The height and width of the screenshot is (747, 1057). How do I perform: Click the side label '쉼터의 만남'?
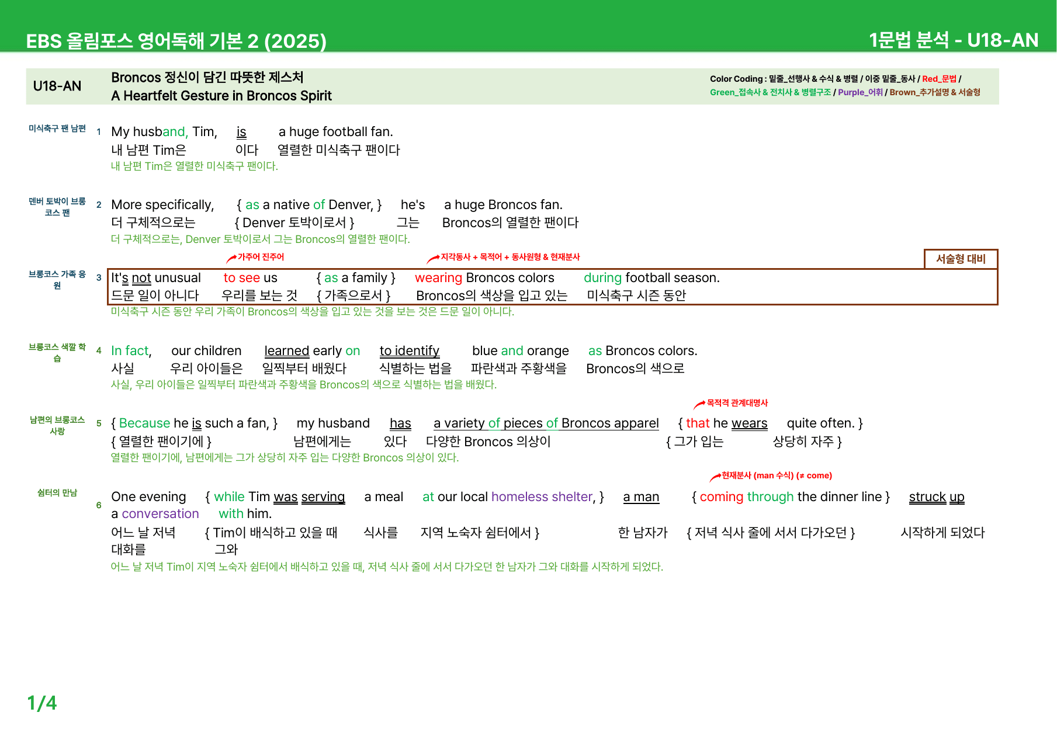point(57,493)
